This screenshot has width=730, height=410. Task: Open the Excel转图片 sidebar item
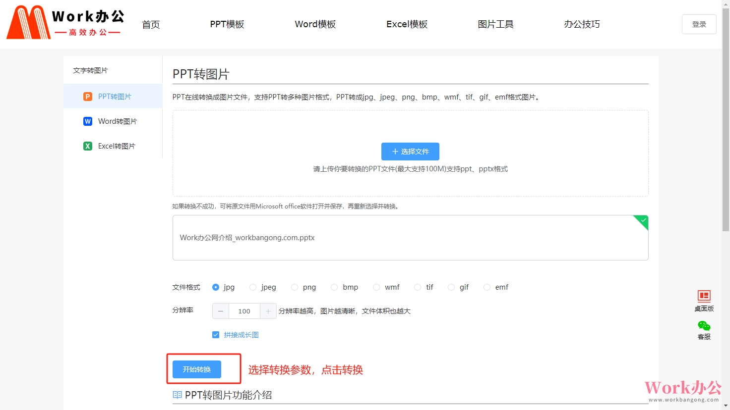pyautogui.click(x=113, y=146)
